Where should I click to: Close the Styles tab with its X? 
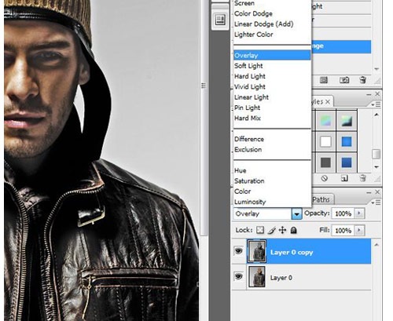[x=328, y=102]
